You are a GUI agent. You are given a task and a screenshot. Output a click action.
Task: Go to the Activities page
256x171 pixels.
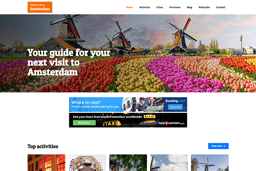coord(145,7)
